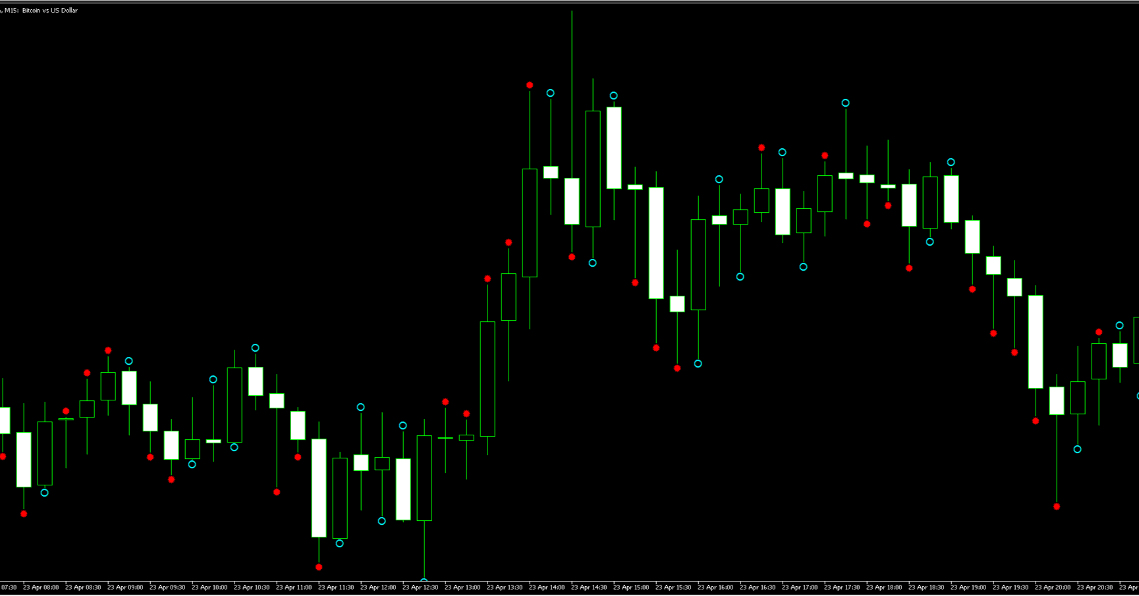Pick the '23 Apr 09:00' time axis label
1139x596 pixels.
coord(125,587)
